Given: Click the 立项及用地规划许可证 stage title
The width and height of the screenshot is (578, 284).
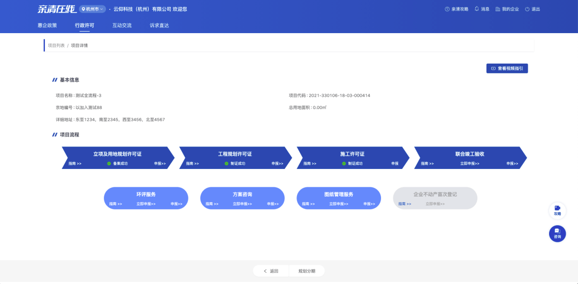Looking at the screenshot, I should (x=118, y=154).
